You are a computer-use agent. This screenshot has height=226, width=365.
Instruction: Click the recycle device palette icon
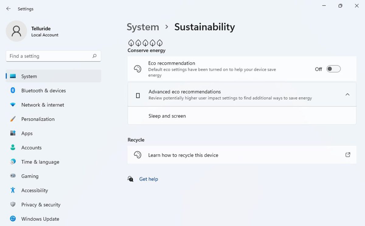pyautogui.click(x=137, y=155)
